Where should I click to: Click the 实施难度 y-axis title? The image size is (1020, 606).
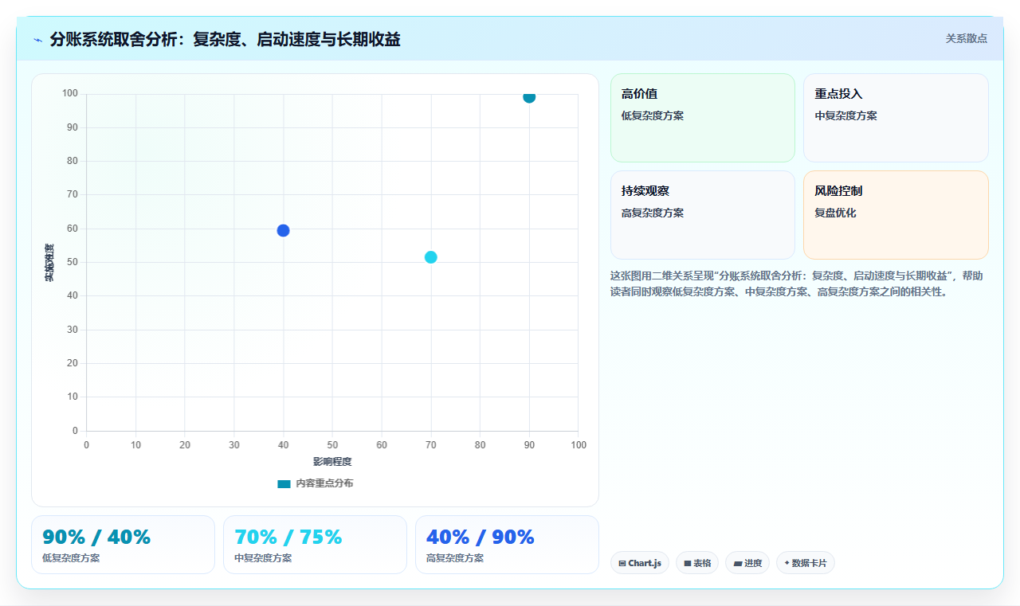(x=49, y=263)
